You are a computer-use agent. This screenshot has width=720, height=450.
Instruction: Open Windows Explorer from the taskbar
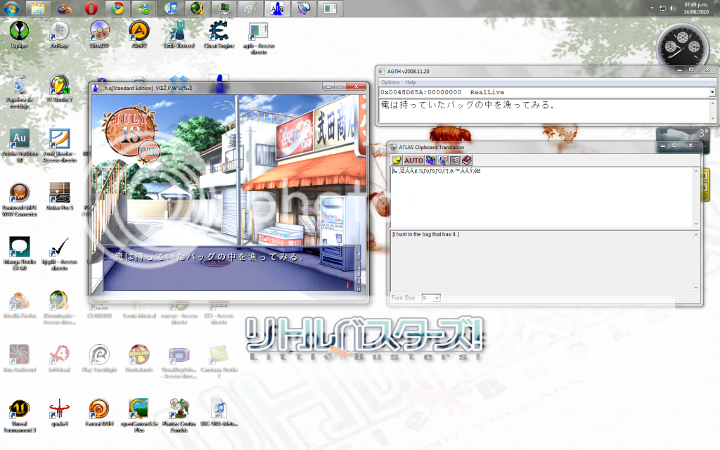pos(38,8)
